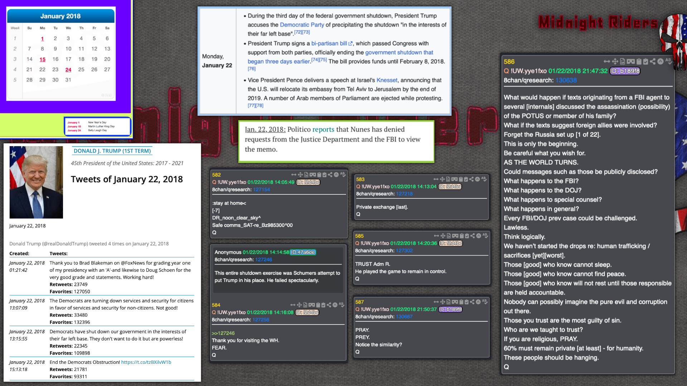687x386 pixels.
Task: Click the share icon on post 582
Action: coord(330,175)
